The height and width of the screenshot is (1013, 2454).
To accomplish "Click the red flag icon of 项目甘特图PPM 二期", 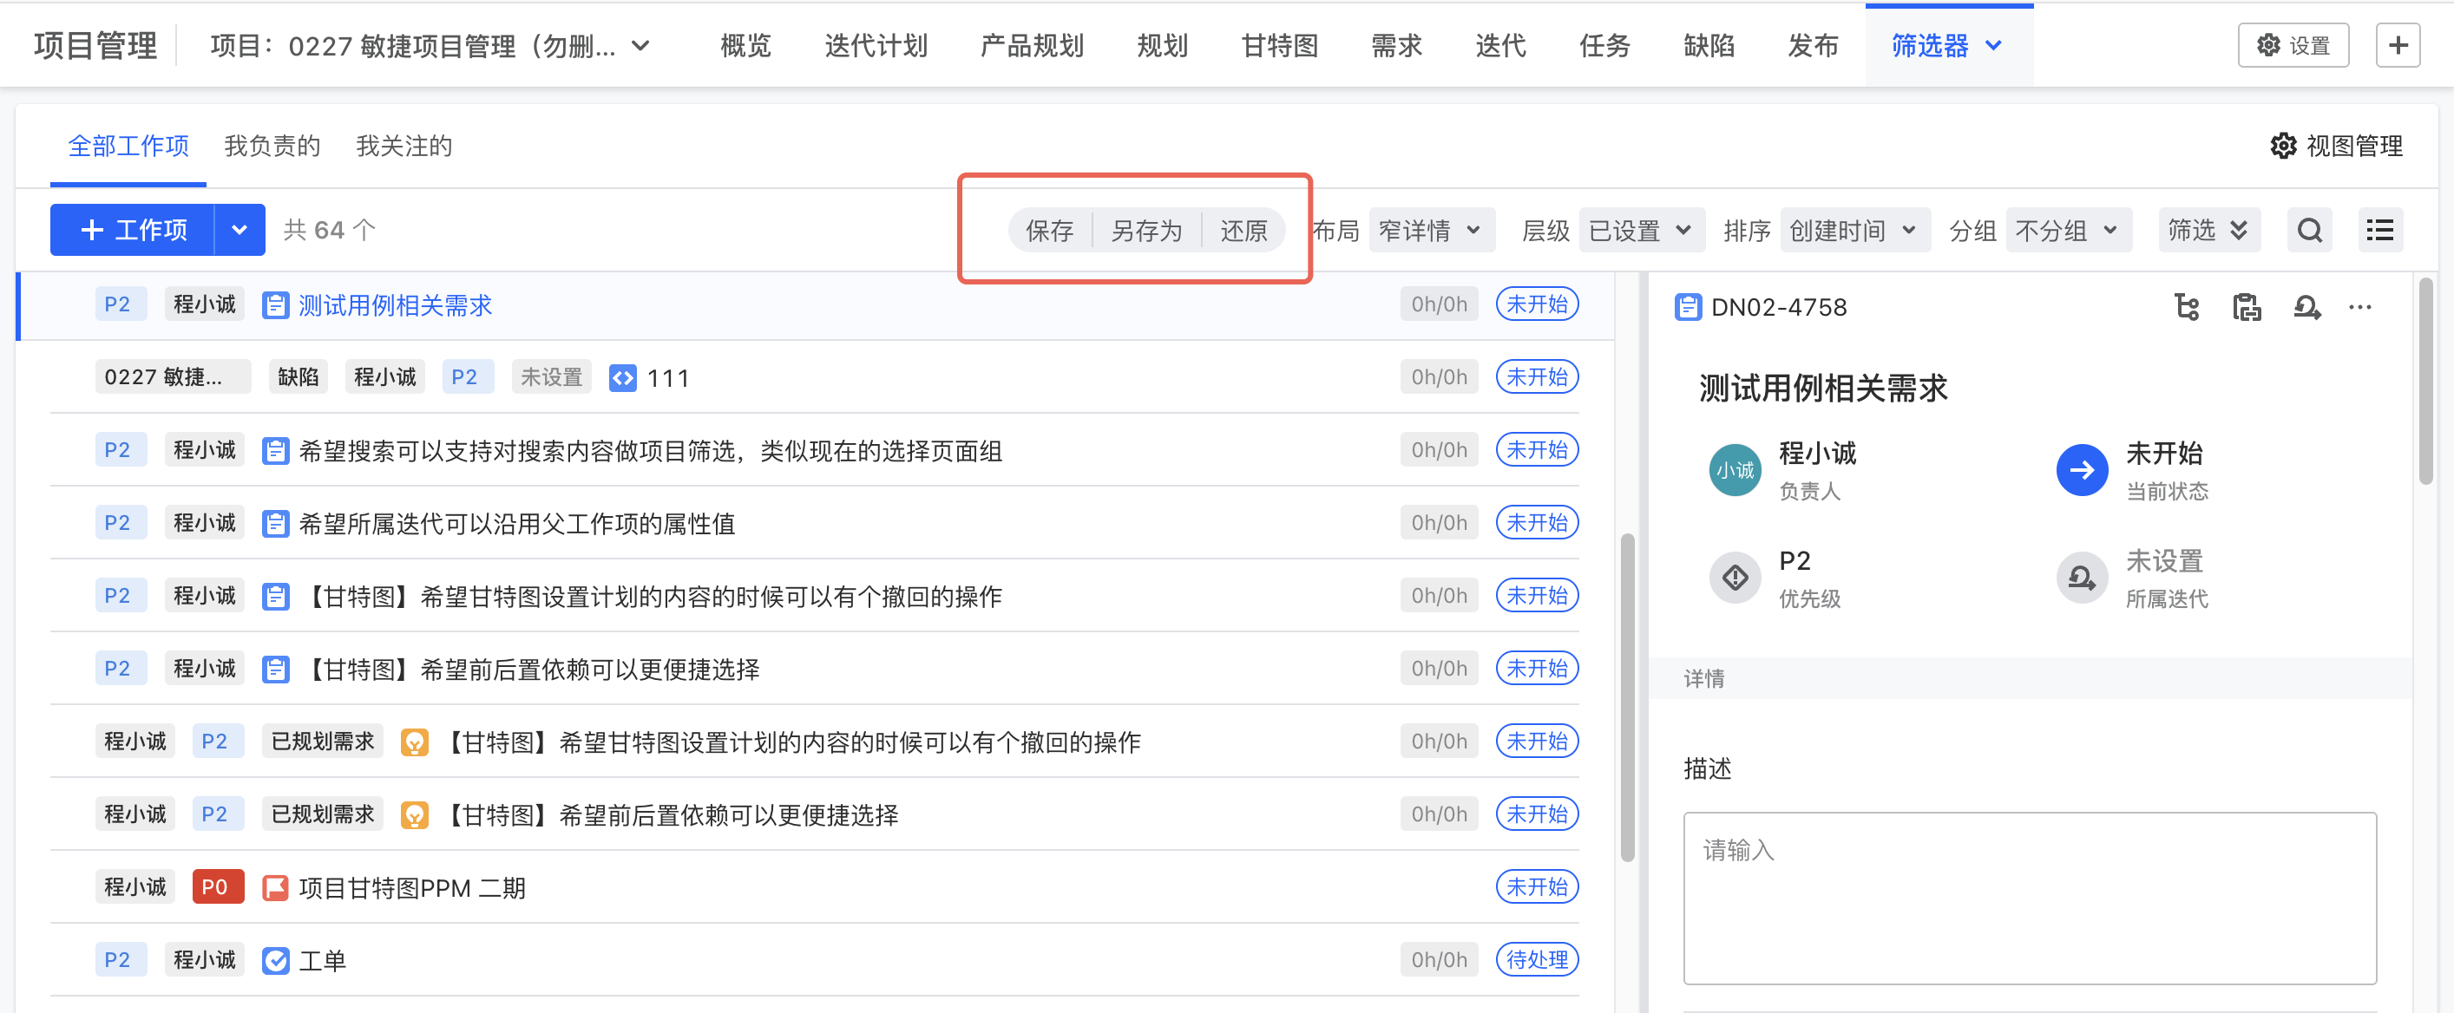I will pos(275,887).
